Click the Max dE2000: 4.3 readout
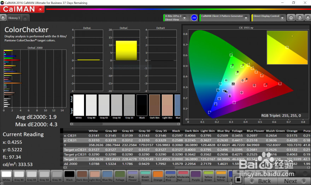 click(36, 125)
